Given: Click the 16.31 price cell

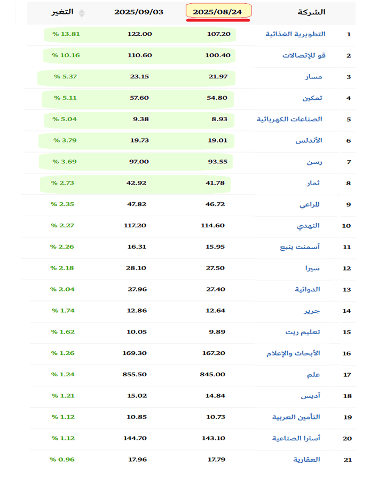Looking at the screenshot, I should (x=137, y=247).
